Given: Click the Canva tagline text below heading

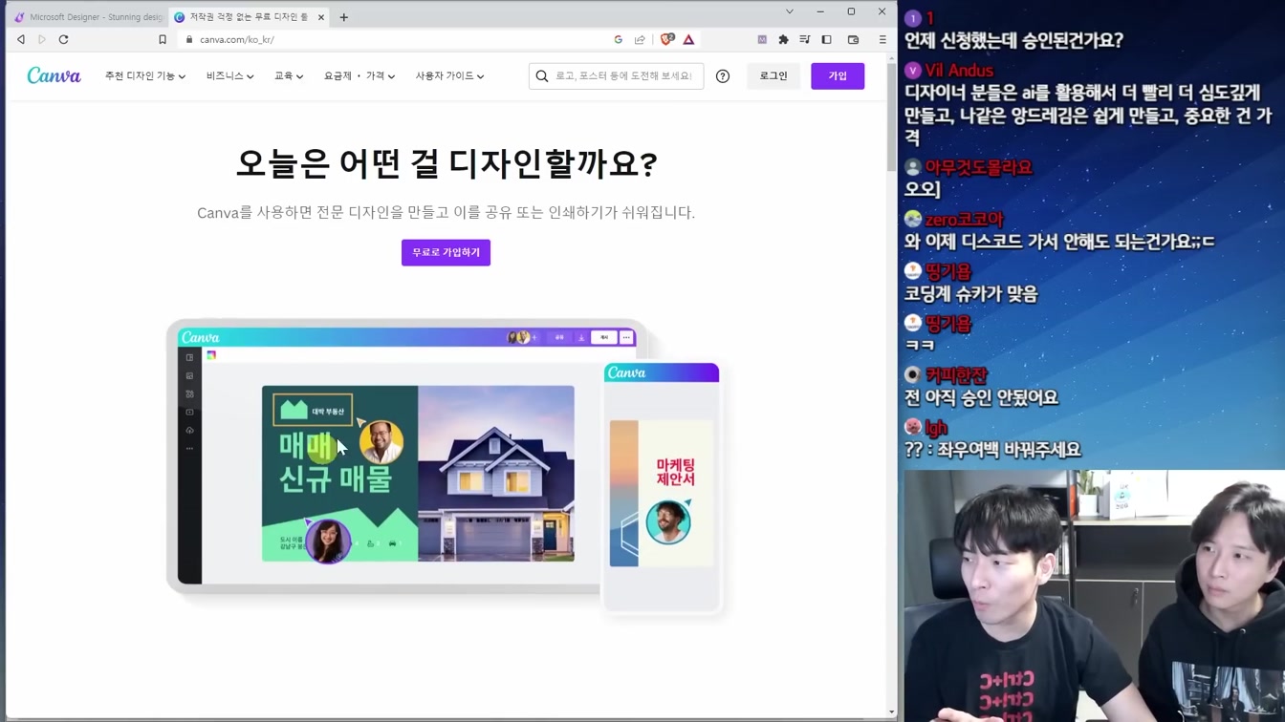Looking at the screenshot, I should tap(446, 212).
